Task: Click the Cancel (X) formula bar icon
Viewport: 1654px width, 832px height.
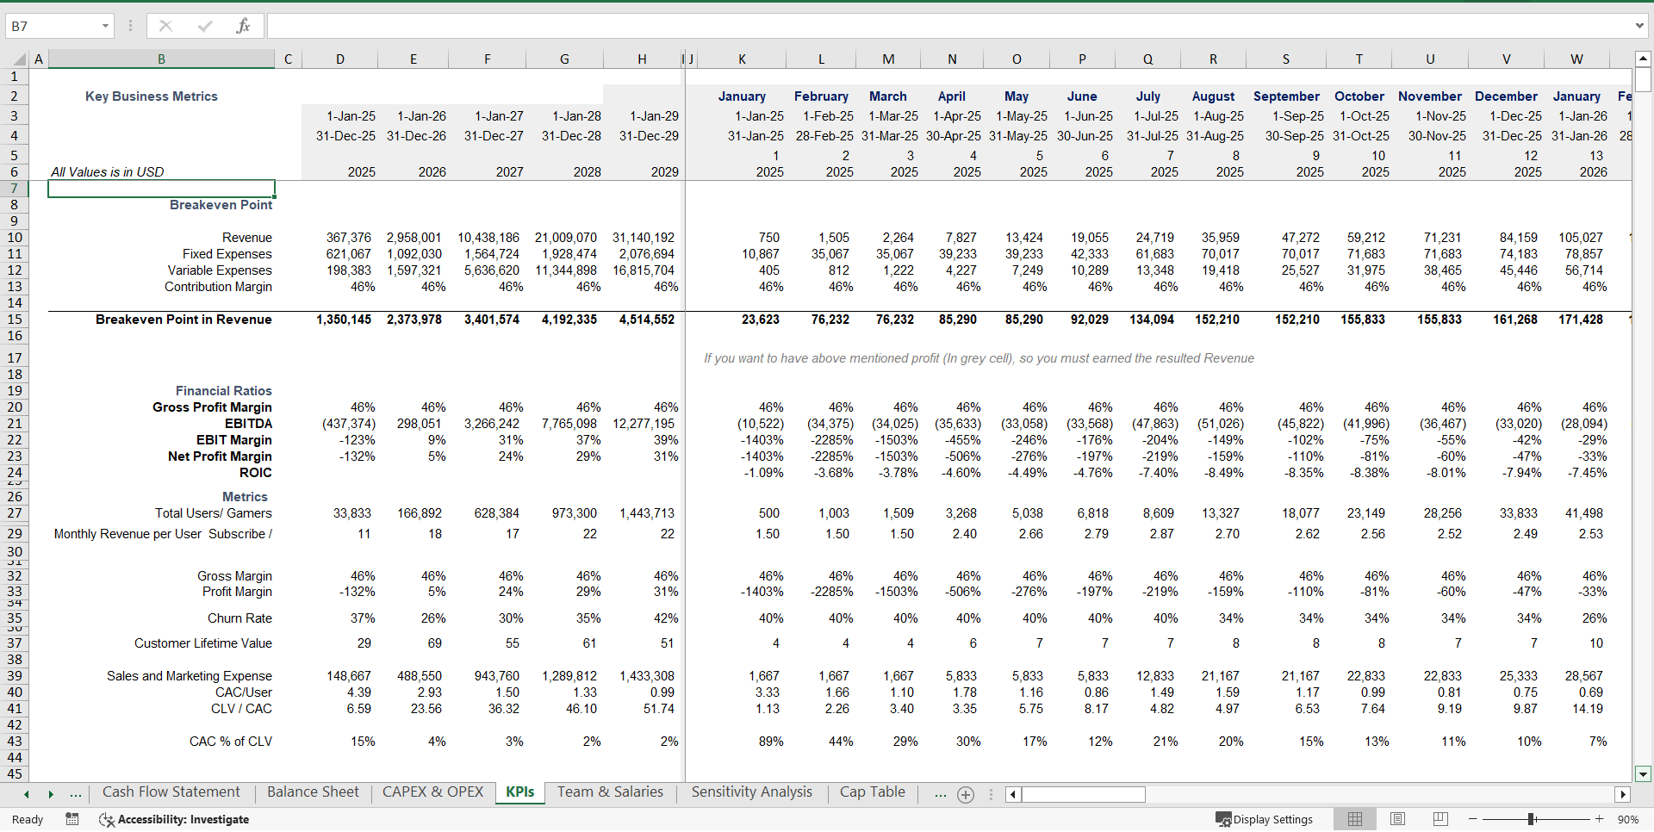Action: point(166,26)
